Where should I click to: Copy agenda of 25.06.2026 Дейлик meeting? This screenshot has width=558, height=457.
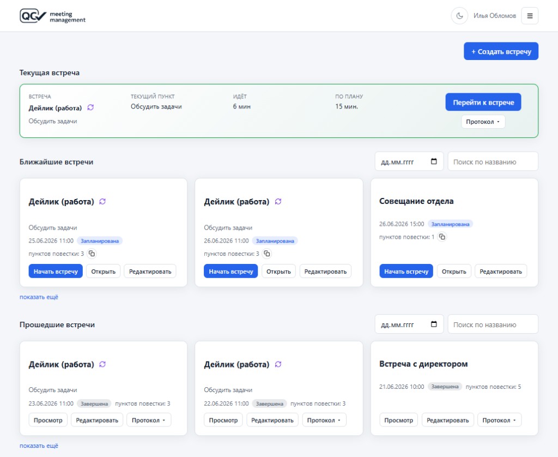[92, 254]
